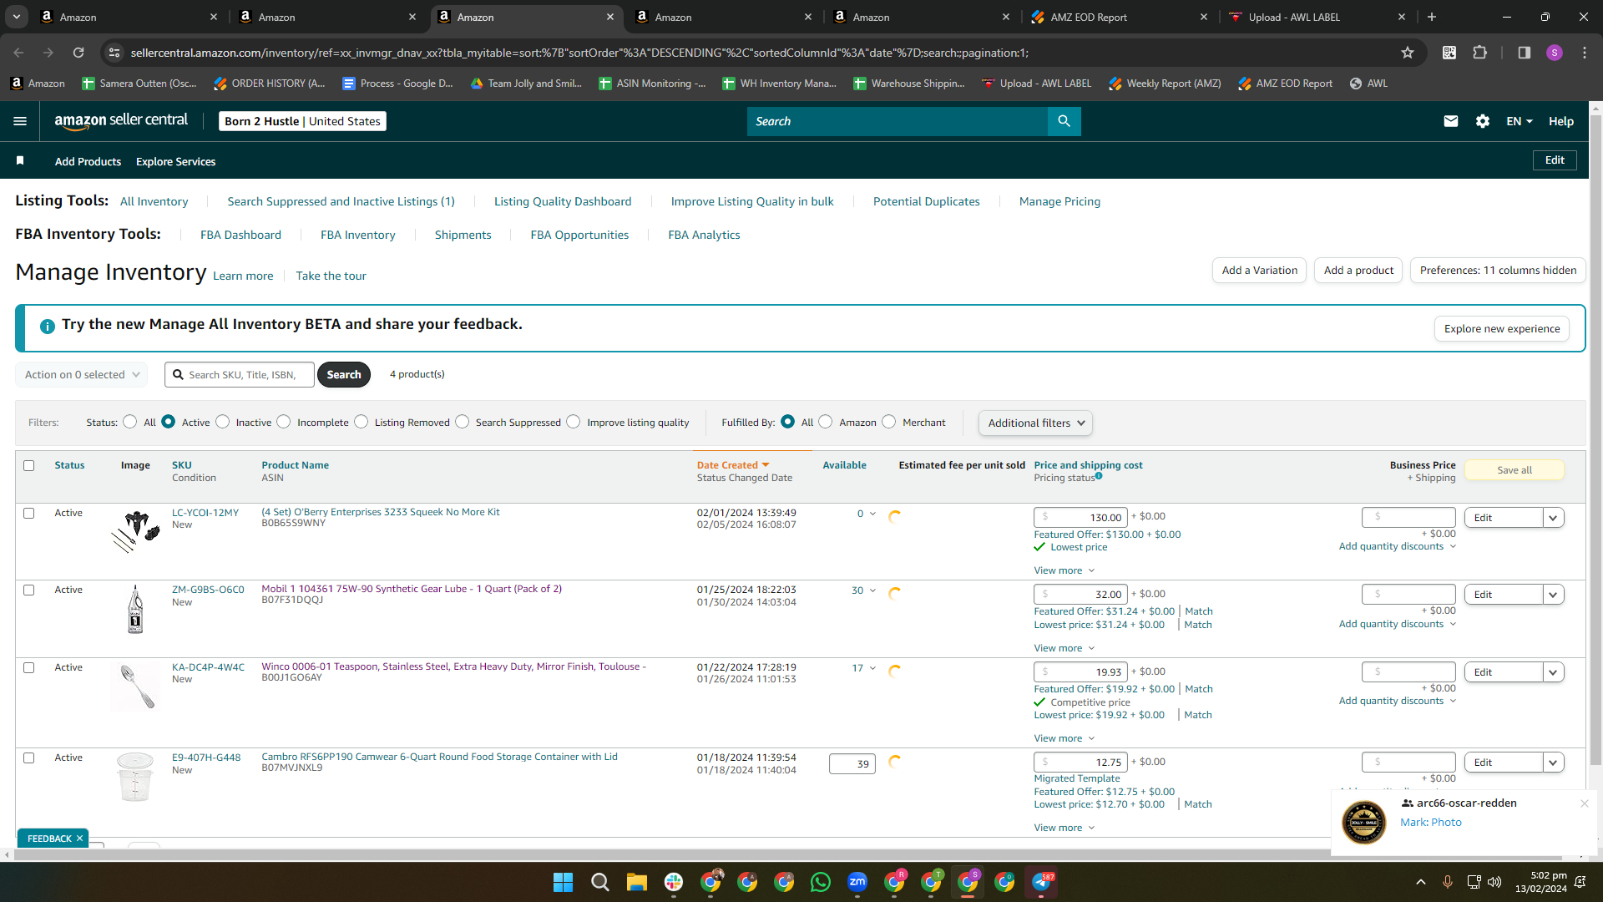Open the Chrome three-dot menu
Screen dimensions: 1603x902
(1585, 53)
